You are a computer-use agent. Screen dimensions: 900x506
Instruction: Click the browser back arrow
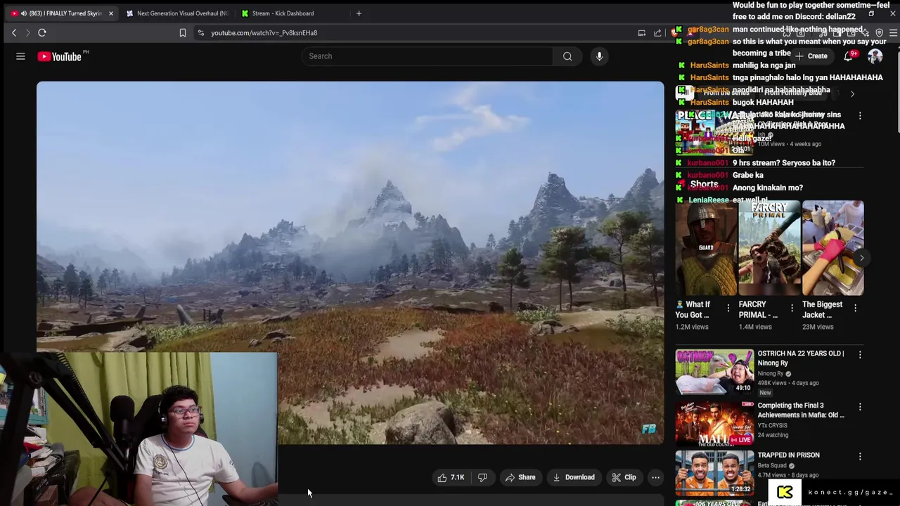(13, 32)
